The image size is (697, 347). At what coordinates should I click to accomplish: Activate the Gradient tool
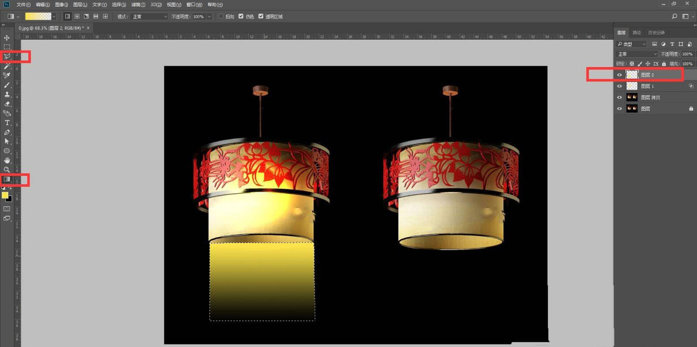pyautogui.click(x=7, y=179)
